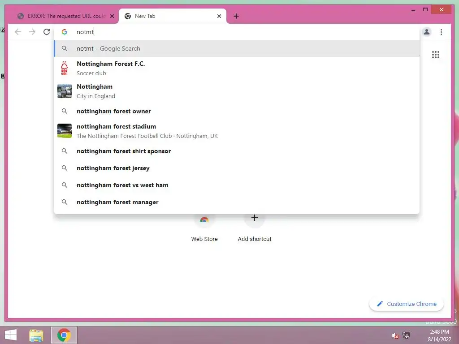Click the Chrome taskbar icon
This screenshot has width=459, height=344.
point(64,335)
